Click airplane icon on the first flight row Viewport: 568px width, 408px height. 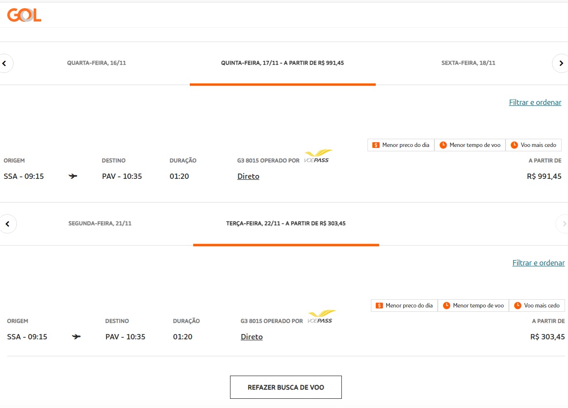[x=73, y=176]
